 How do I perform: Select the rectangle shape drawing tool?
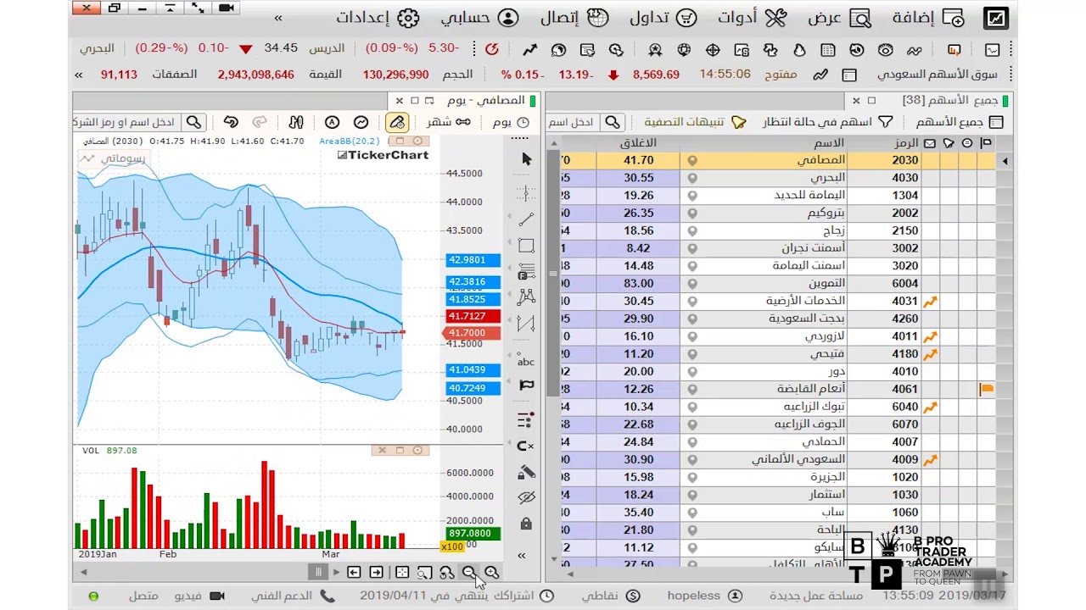pyautogui.click(x=526, y=246)
